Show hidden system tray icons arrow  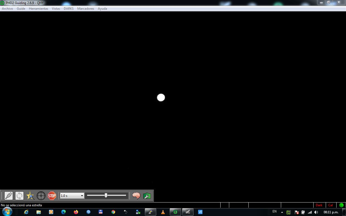(x=282, y=212)
